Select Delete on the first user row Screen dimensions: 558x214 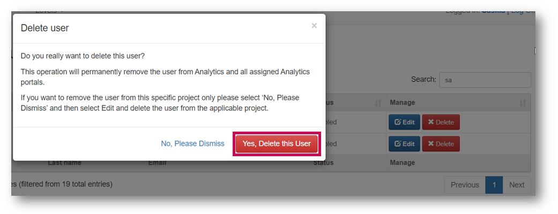click(x=441, y=122)
